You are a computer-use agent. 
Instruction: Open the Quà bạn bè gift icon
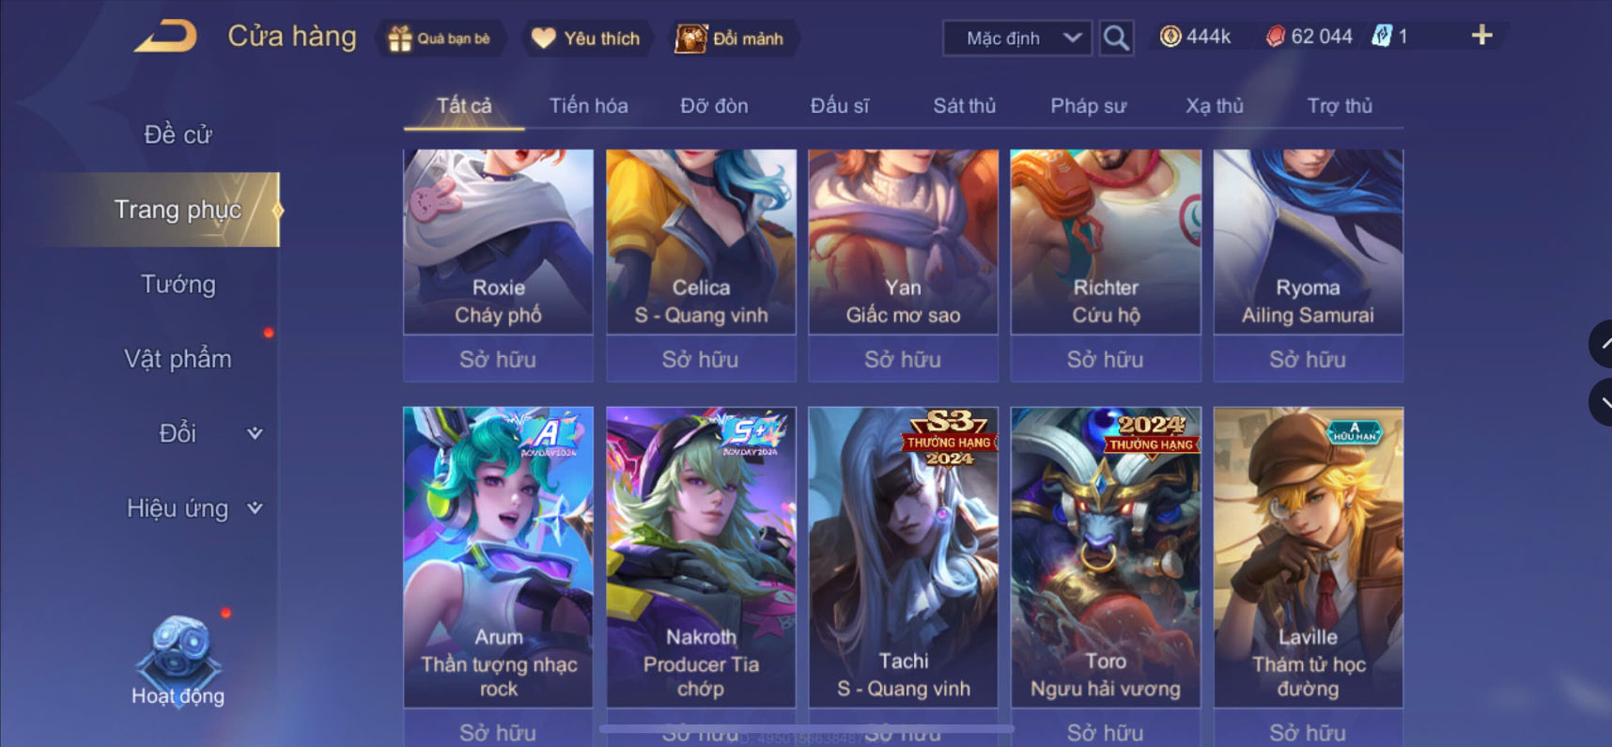pyautogui.click(x=401, y=39)
